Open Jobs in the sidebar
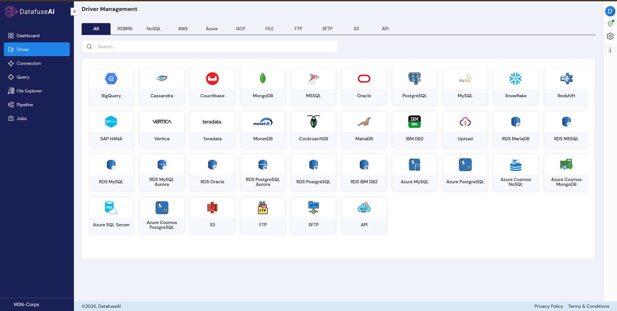617x311 pixels. pos(37,118)
